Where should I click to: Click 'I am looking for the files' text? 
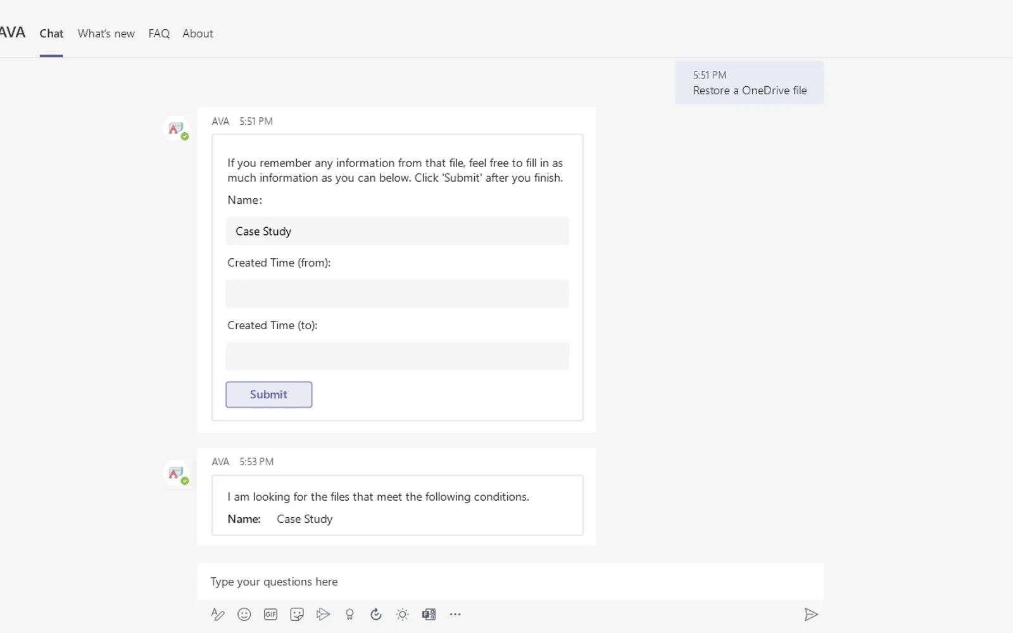pos(378,497)
